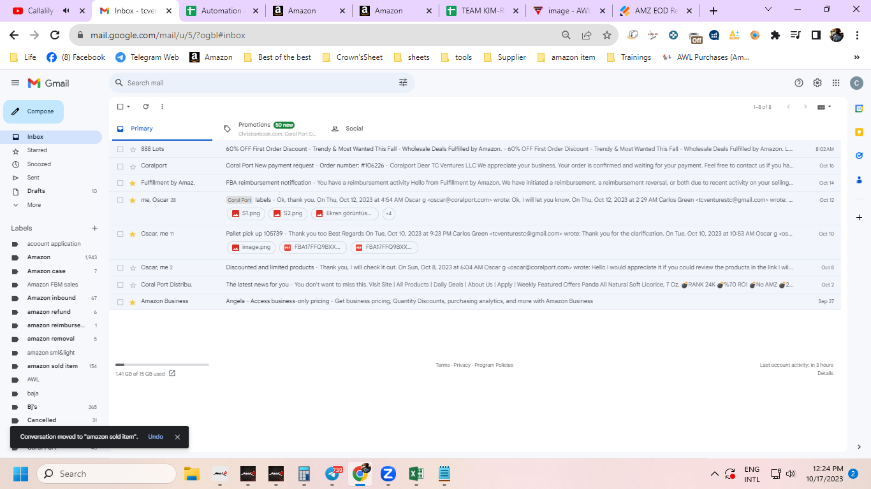
Task: Open the image.png attachment chip
Action: click(x=251, y=247)
